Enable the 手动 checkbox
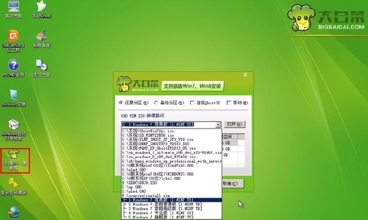This screenshot has height=220, width=368. (229, 103)
